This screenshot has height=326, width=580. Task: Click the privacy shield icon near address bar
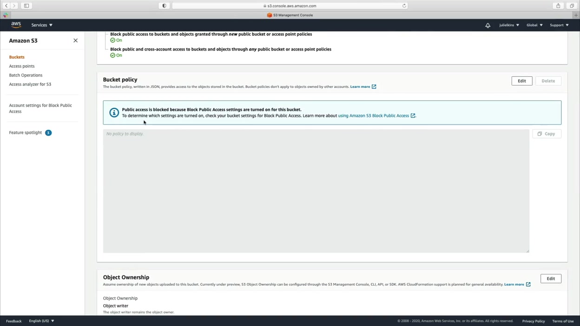pyautogui.click(x=164, y=6)
